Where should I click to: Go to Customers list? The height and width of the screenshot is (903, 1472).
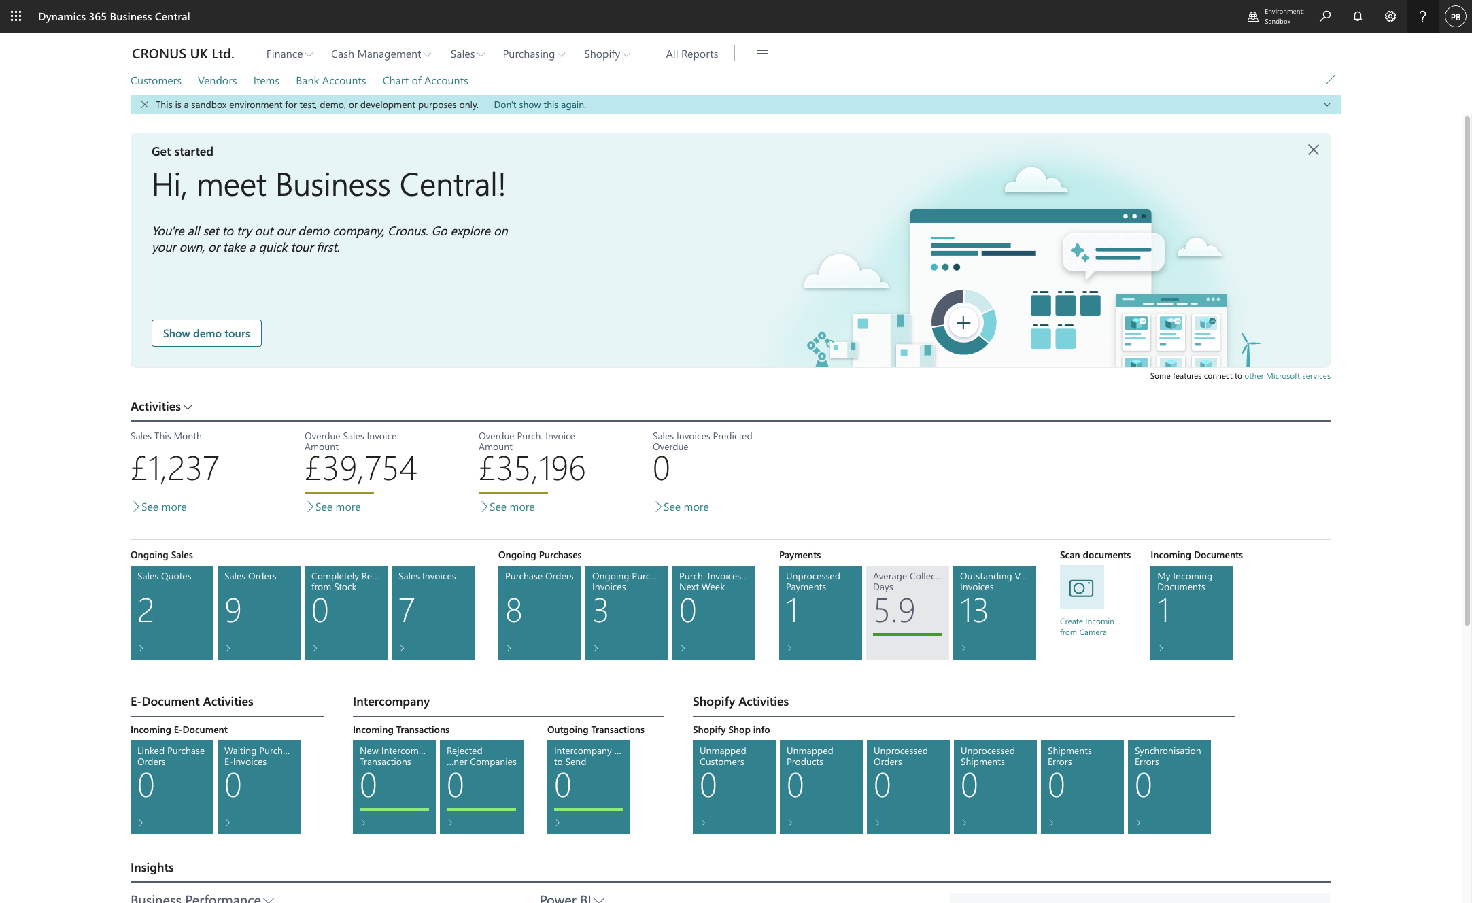(156, 80)
